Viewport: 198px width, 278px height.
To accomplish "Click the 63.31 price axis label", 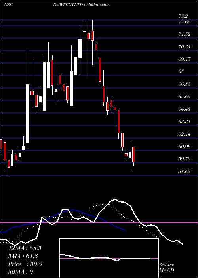I will tap(185, 122).
